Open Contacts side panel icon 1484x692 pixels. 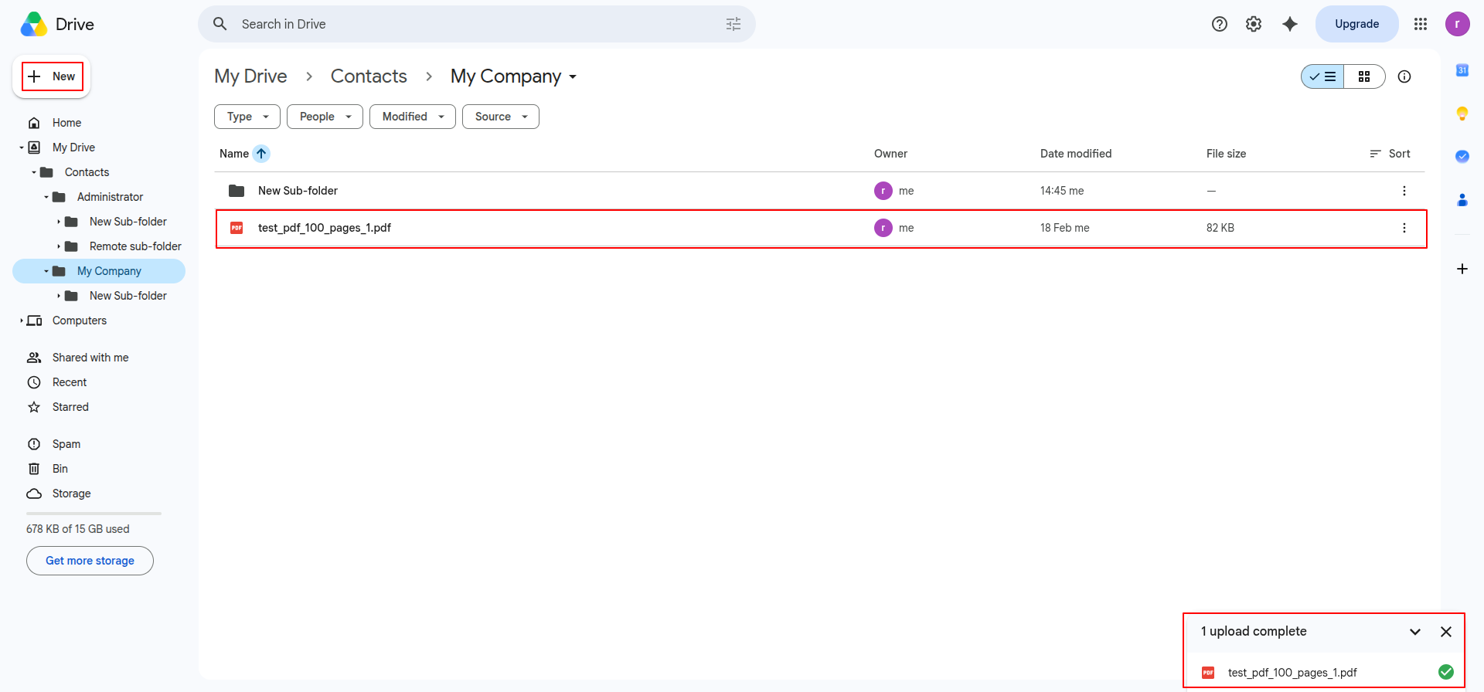(1462, 200)
